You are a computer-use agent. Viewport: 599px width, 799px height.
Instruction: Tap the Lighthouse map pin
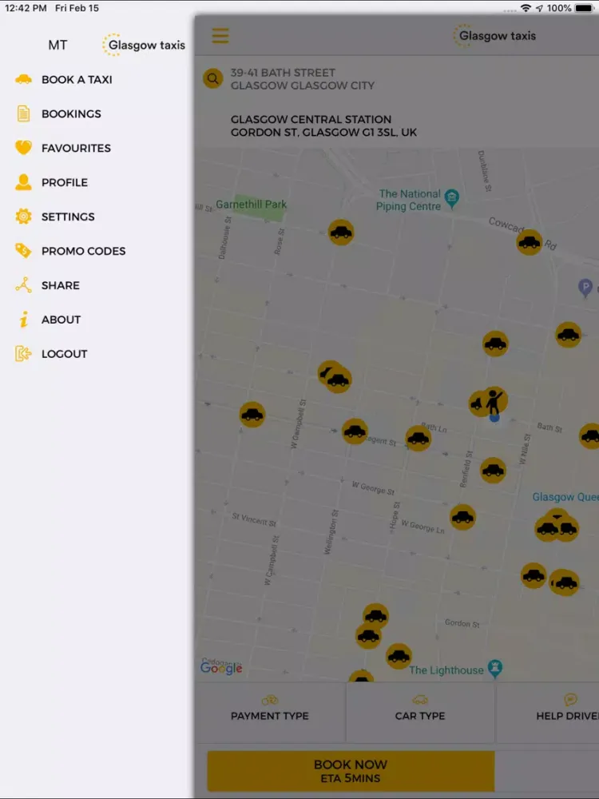(x=495, y=668)
